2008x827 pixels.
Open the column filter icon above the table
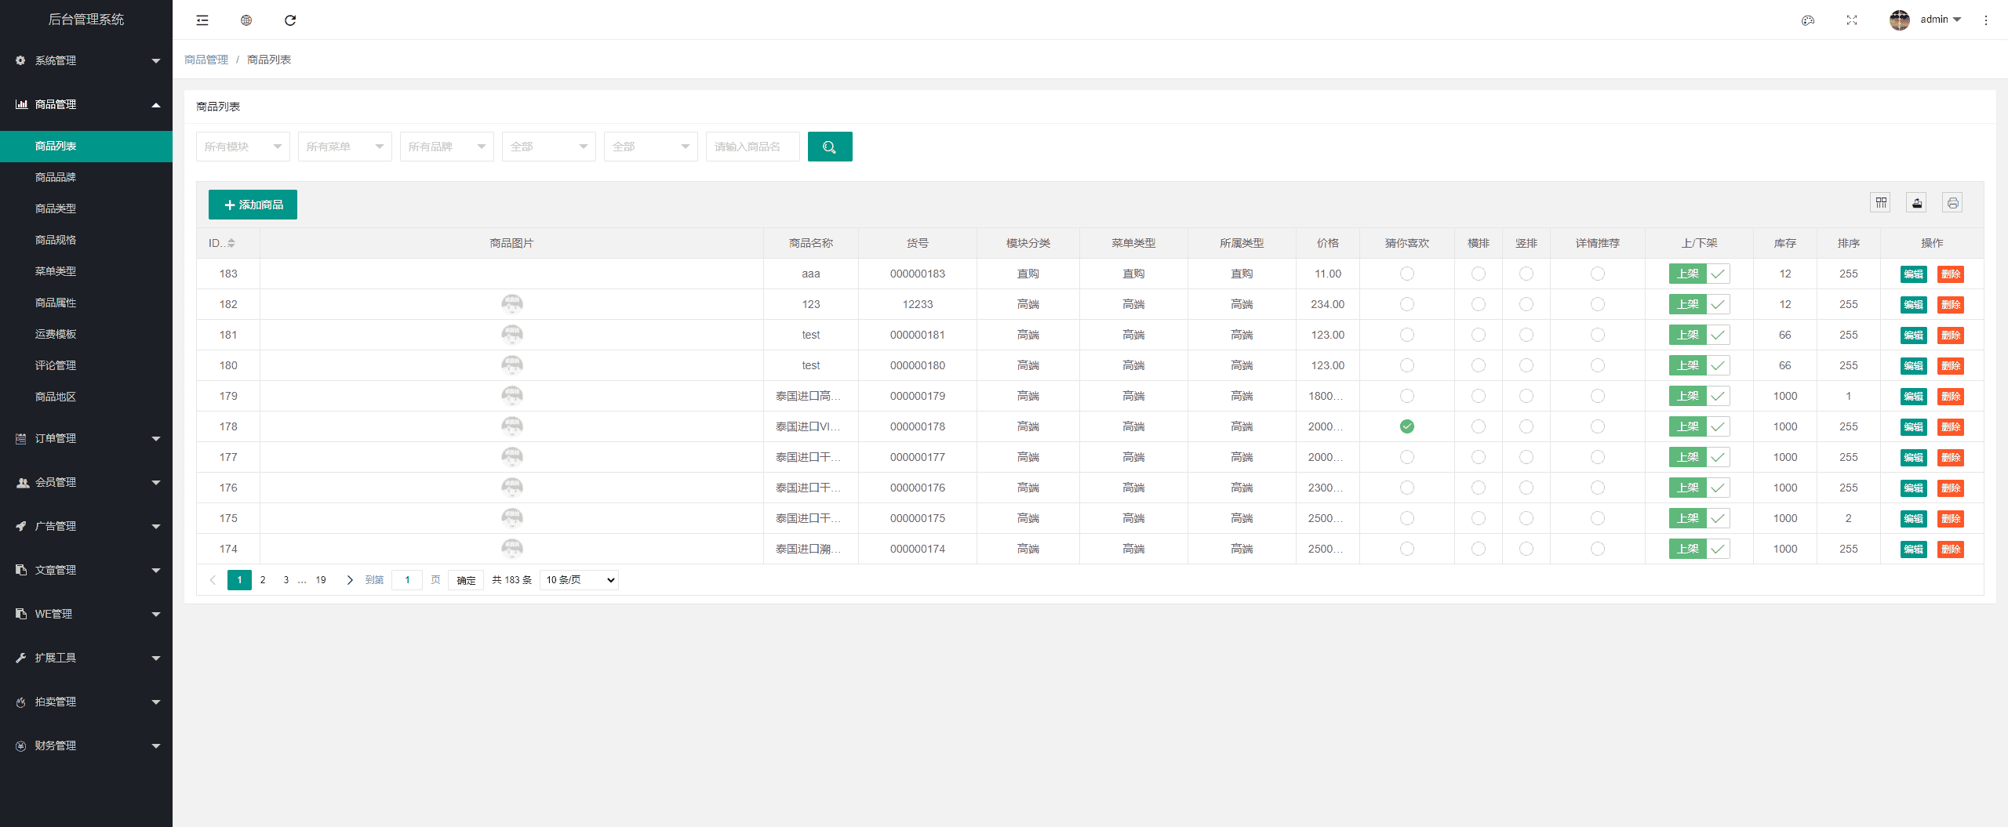point(1881,203)
